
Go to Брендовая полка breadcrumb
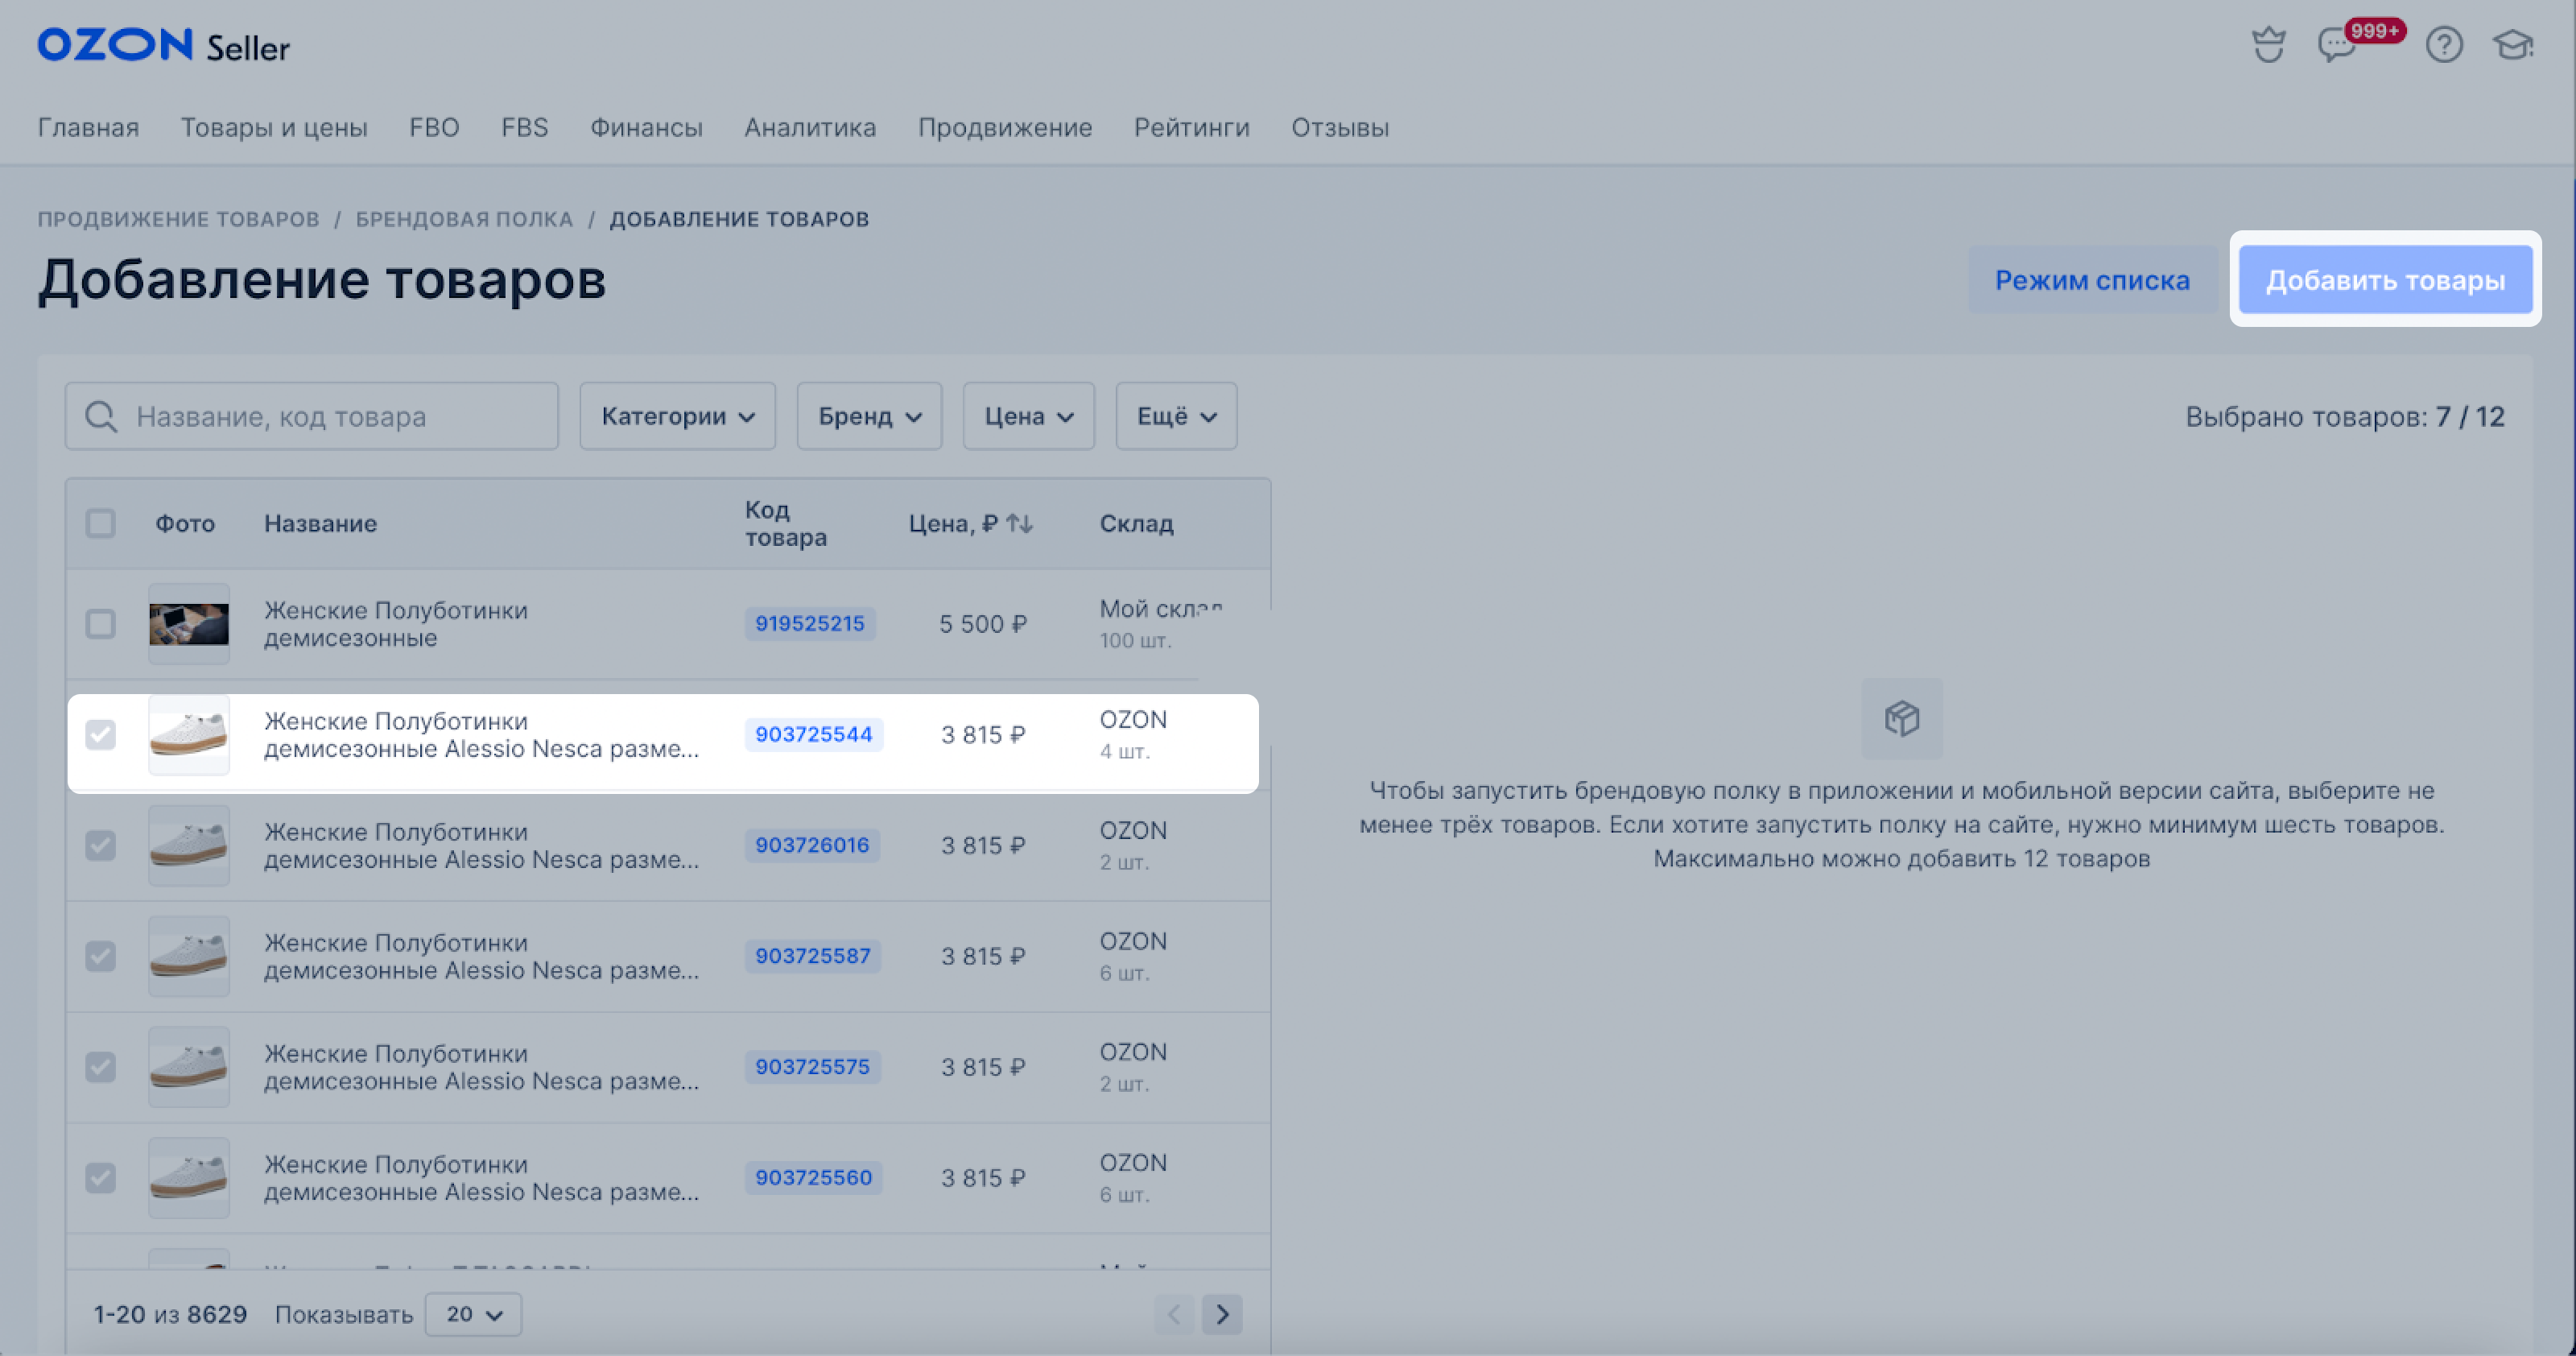tap(464, 219)
